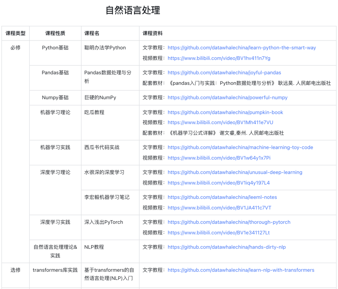Click the 课程性质 column header

pos(55,33)
